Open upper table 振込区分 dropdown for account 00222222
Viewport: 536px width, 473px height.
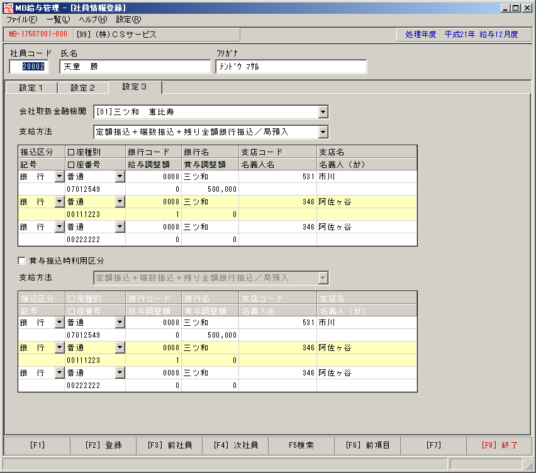(x=60, y=227)
